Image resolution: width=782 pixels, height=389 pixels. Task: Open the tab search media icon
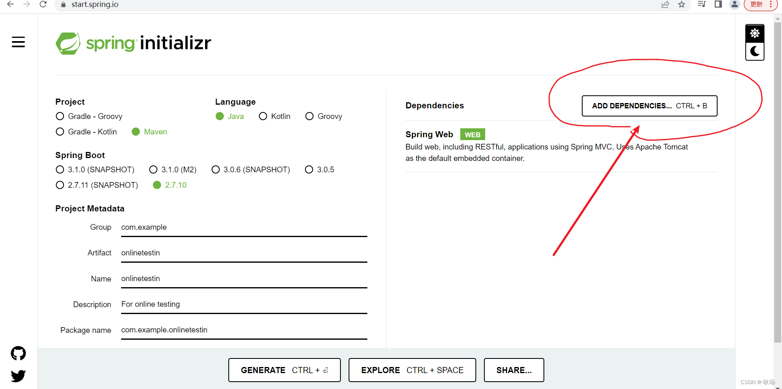(x=702, y=4)
